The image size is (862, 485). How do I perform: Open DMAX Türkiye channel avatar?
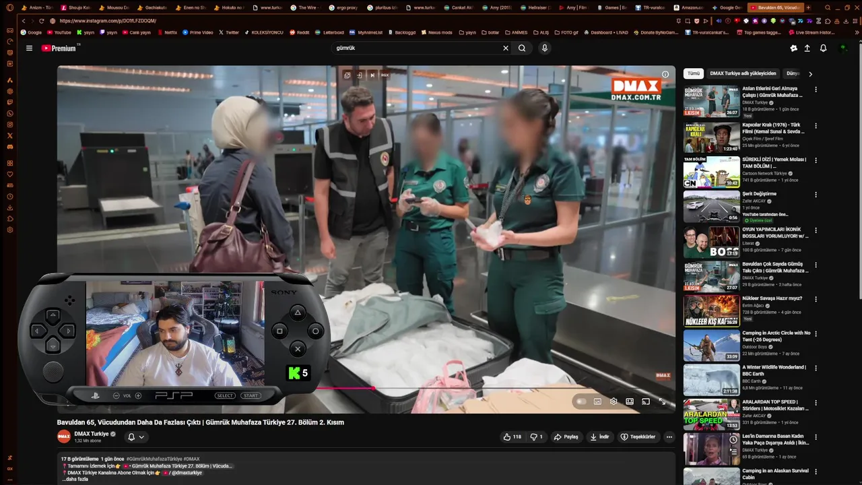64,437
